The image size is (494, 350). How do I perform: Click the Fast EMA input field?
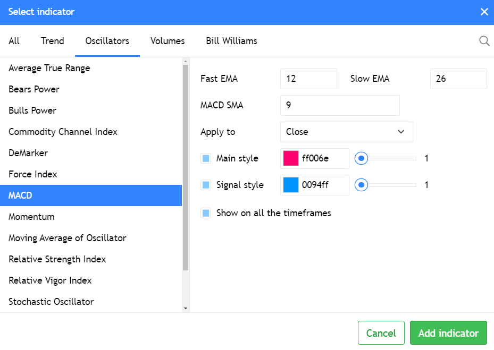308,79
